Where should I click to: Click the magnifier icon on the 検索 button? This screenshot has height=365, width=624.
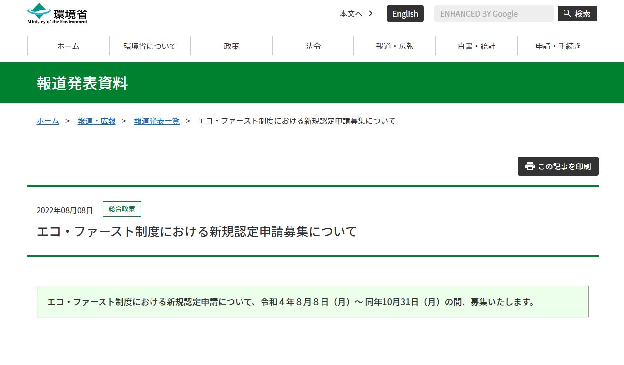(567, 13)
